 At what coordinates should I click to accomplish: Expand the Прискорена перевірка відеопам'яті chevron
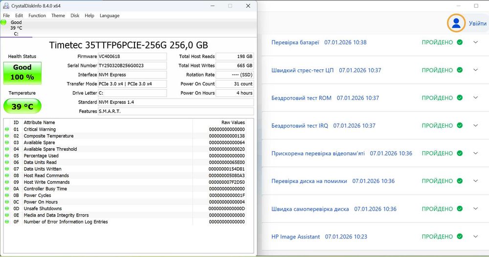(476, 153)
